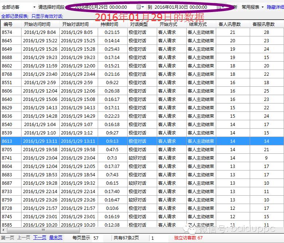The width and height of the screenshot is (284, 243).
Task: Open the start date calendar picker
Action: 139,7
